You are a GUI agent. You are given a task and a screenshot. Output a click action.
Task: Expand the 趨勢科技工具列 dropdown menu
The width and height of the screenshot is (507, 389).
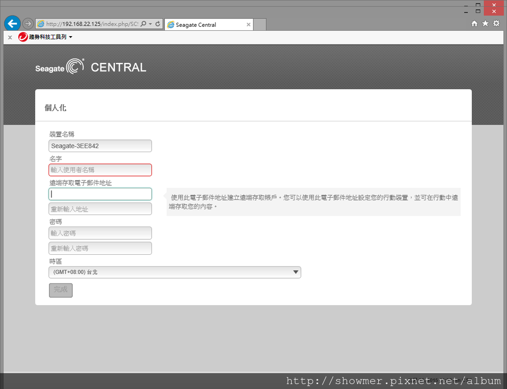[x=70, y=37]
